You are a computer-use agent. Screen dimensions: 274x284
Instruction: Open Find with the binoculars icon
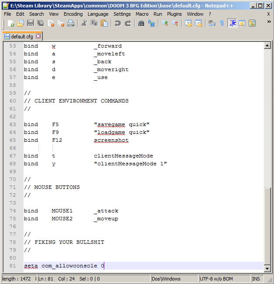pos(141,24)
